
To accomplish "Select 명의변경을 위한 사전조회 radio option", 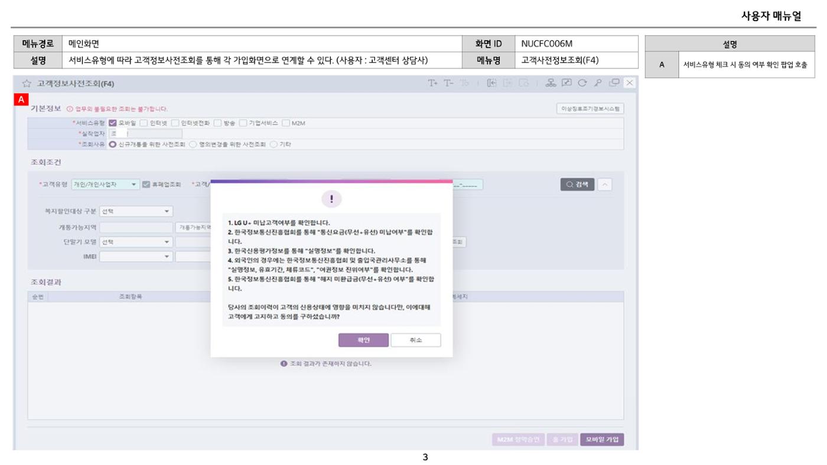I will [x=192, y=143].
